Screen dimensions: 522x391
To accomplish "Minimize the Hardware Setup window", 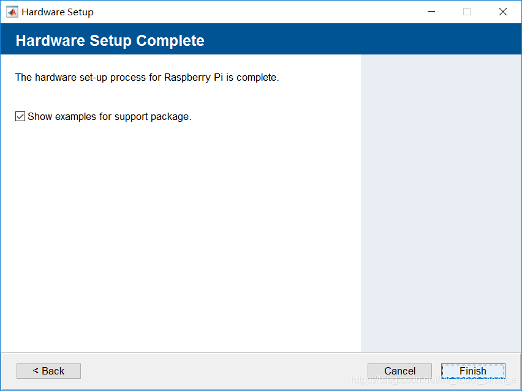I will pos(431,12).
